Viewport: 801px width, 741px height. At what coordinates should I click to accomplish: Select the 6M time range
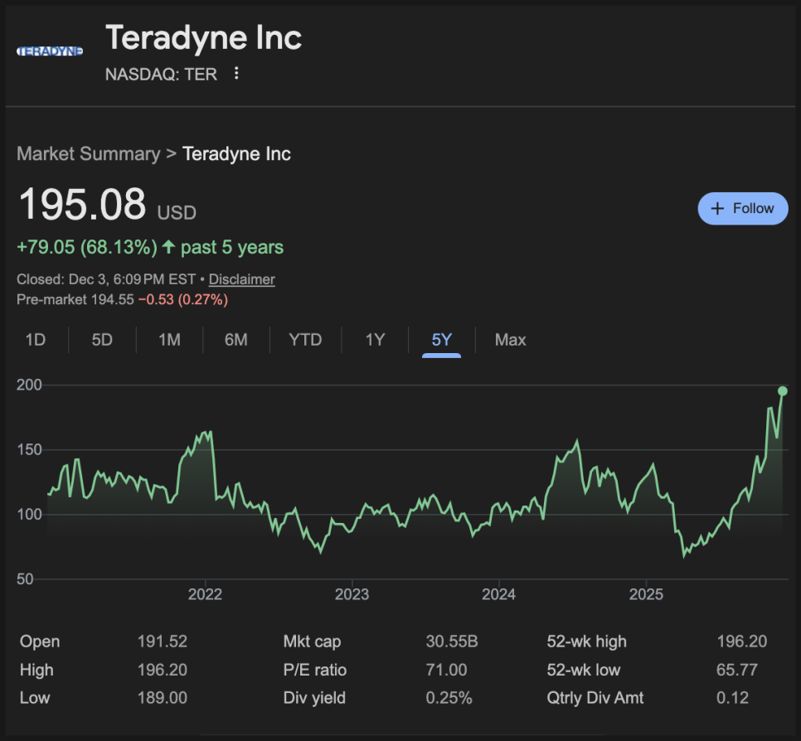point(236,340)
